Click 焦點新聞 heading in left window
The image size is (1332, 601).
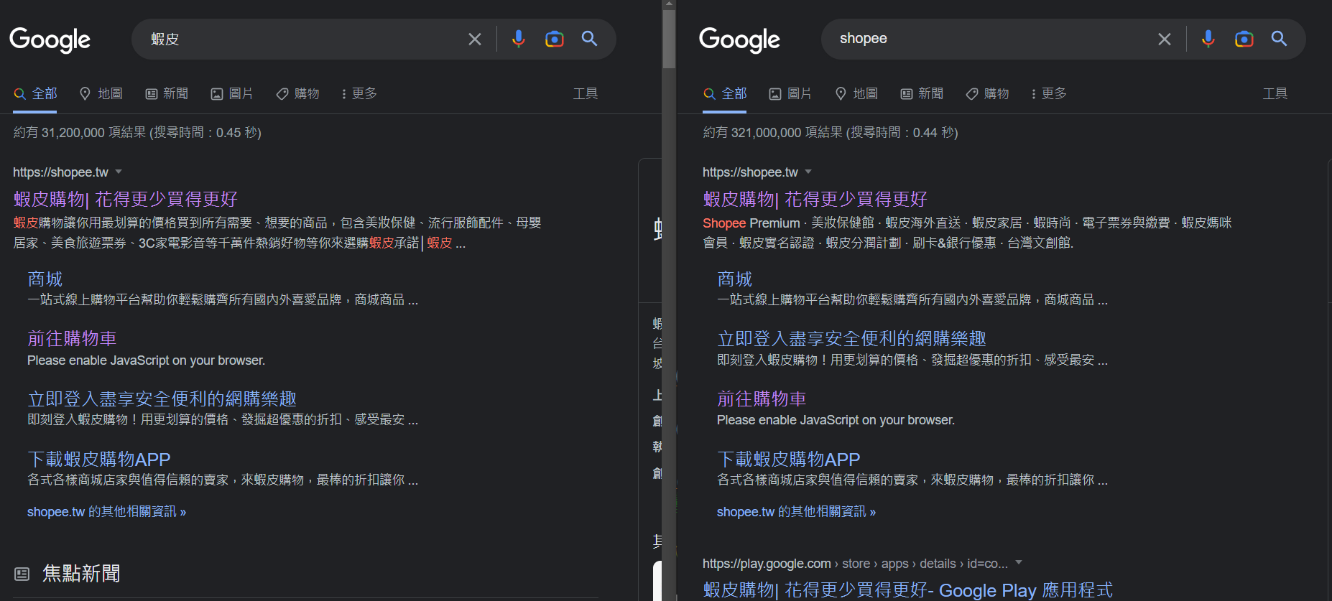[x=81, y=573]
